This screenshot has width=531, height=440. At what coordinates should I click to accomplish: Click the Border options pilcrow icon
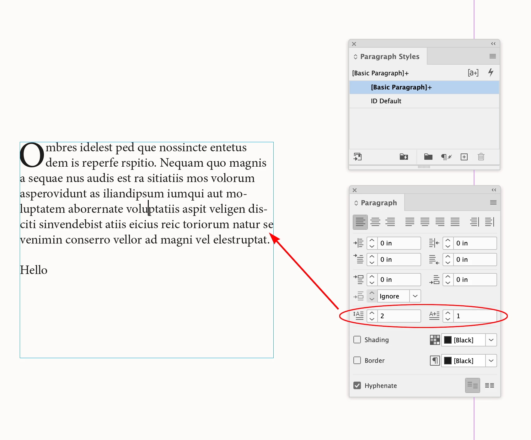coord(435,361)
